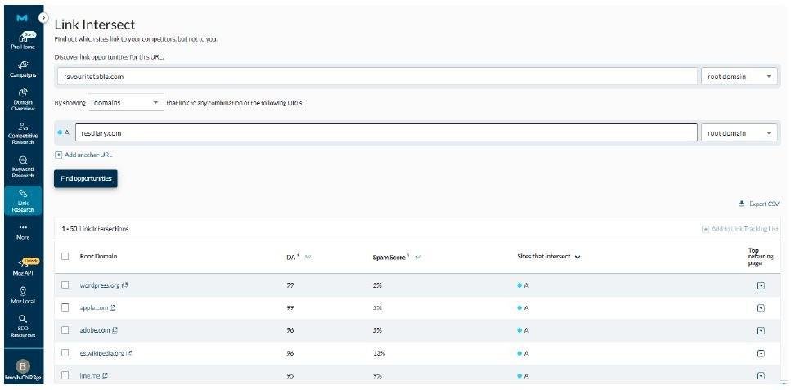Open adobe.com external link icon

pyautogui.click(x=115, y=330)
